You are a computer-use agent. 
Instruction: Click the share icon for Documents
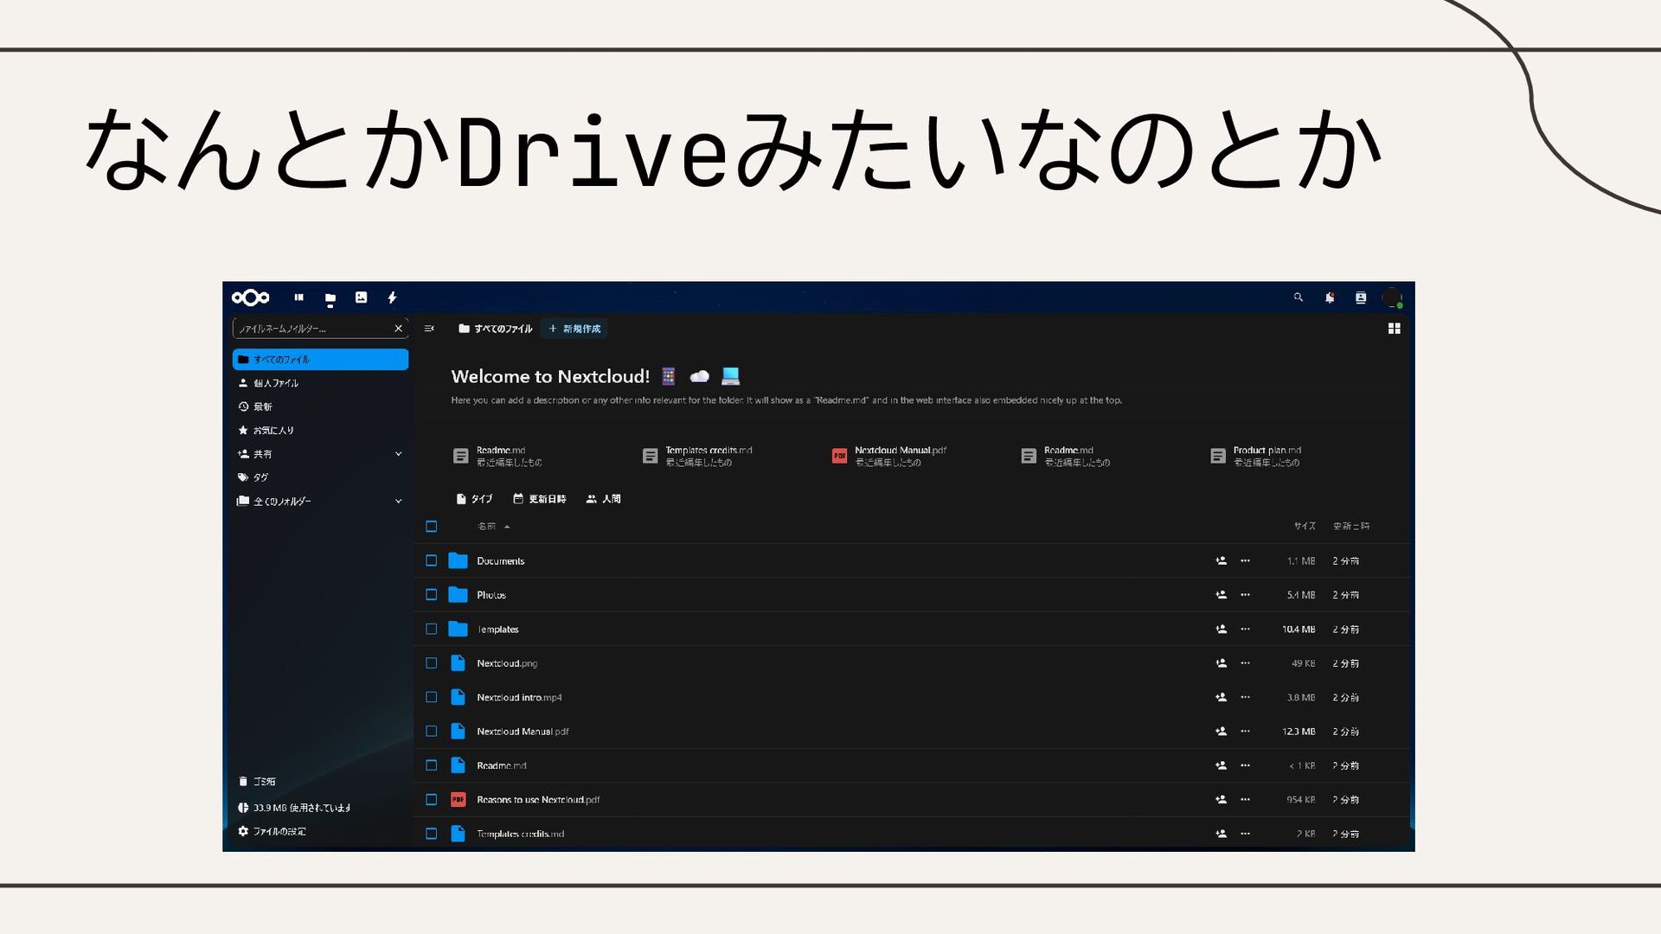[x=1221, y=560]
